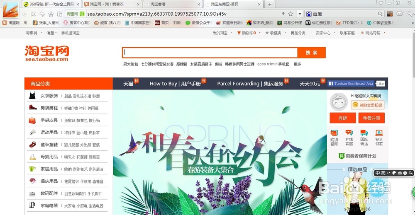Open the 家居用品 category with cup icon

pos(49,169)
